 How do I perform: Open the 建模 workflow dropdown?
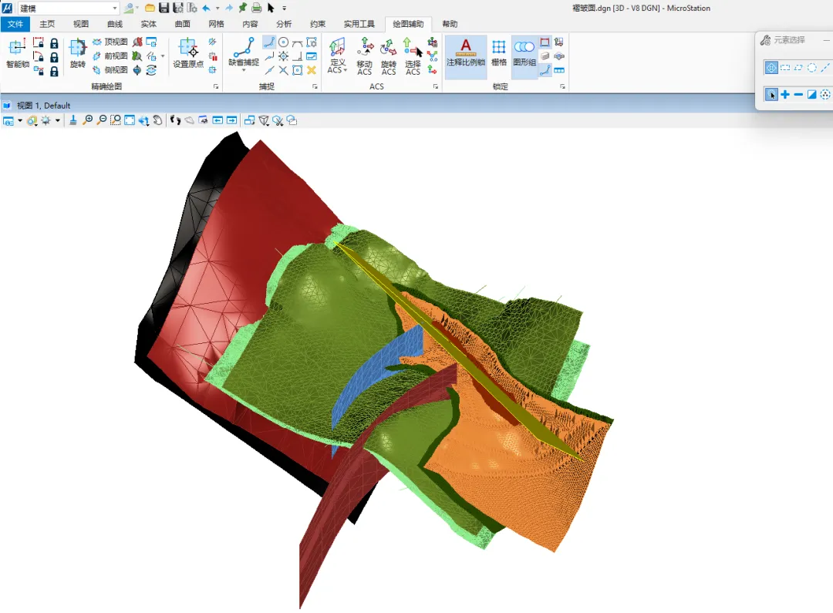[115, 8]
